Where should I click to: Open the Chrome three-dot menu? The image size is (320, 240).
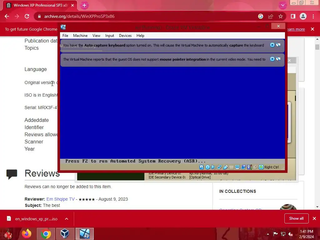pos(313,16)
